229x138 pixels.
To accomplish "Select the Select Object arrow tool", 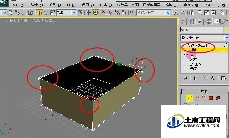I will pyautogui.click(x=11, y=13).
